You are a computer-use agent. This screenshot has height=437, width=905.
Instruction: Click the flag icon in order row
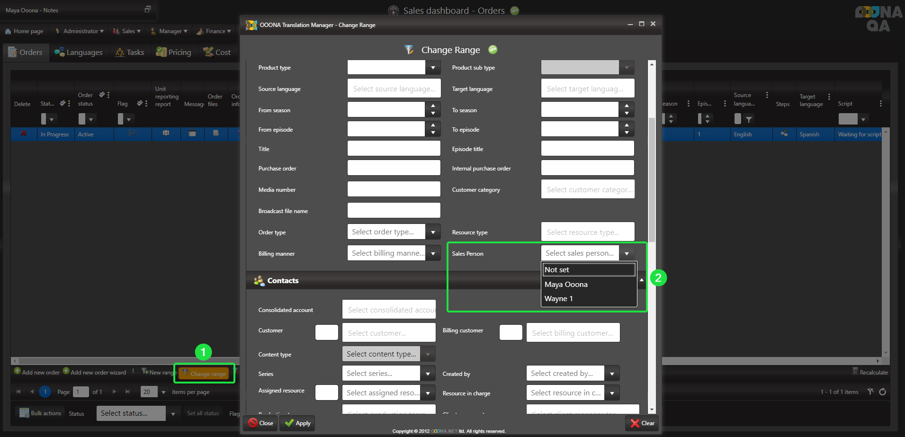point(132,134)
